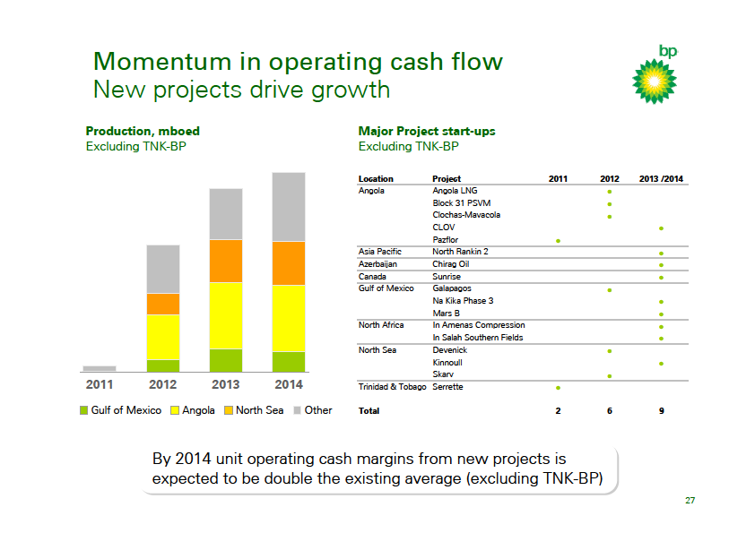Screen dimensions: 755x533
Task: Click the 2012 axis label under chart
Action: (x=163, y=384)
